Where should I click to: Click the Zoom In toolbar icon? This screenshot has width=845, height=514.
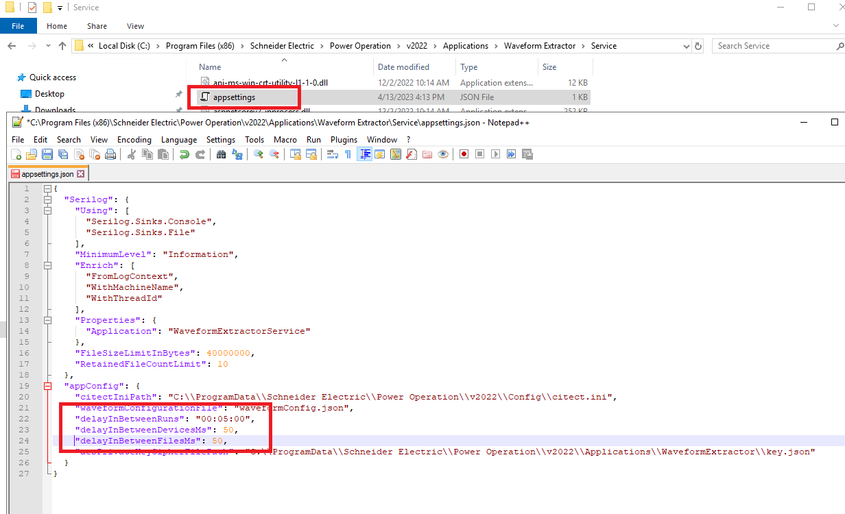[259, 154]
